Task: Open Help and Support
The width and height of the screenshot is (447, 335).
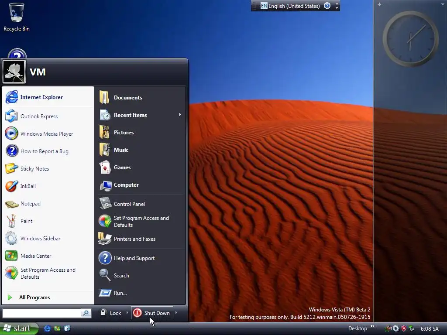Action: [141, 258]
